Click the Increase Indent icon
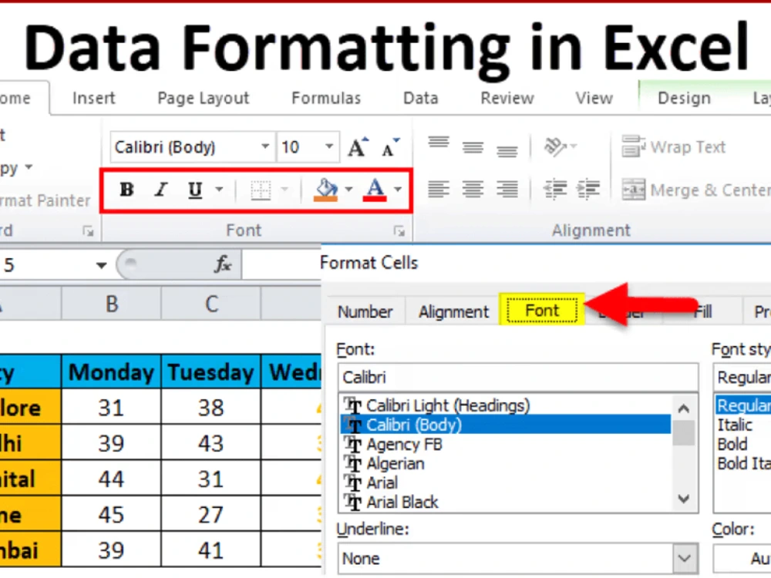Viewport: 771px width, 578px height. click(588, 190)
